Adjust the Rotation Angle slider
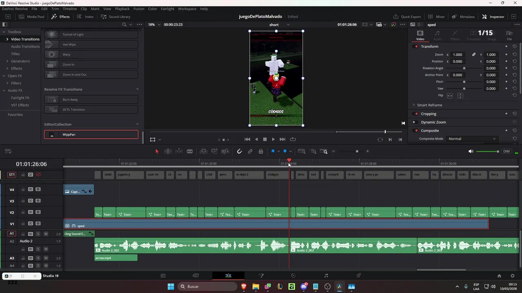This screenshot has height=293, width=522. coord(464,68)
